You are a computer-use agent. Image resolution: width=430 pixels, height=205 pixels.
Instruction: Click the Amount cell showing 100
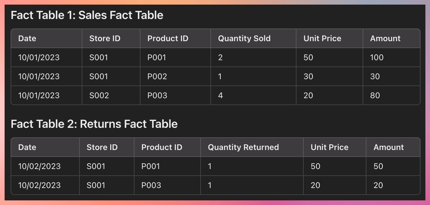click(x=377, y=58)
